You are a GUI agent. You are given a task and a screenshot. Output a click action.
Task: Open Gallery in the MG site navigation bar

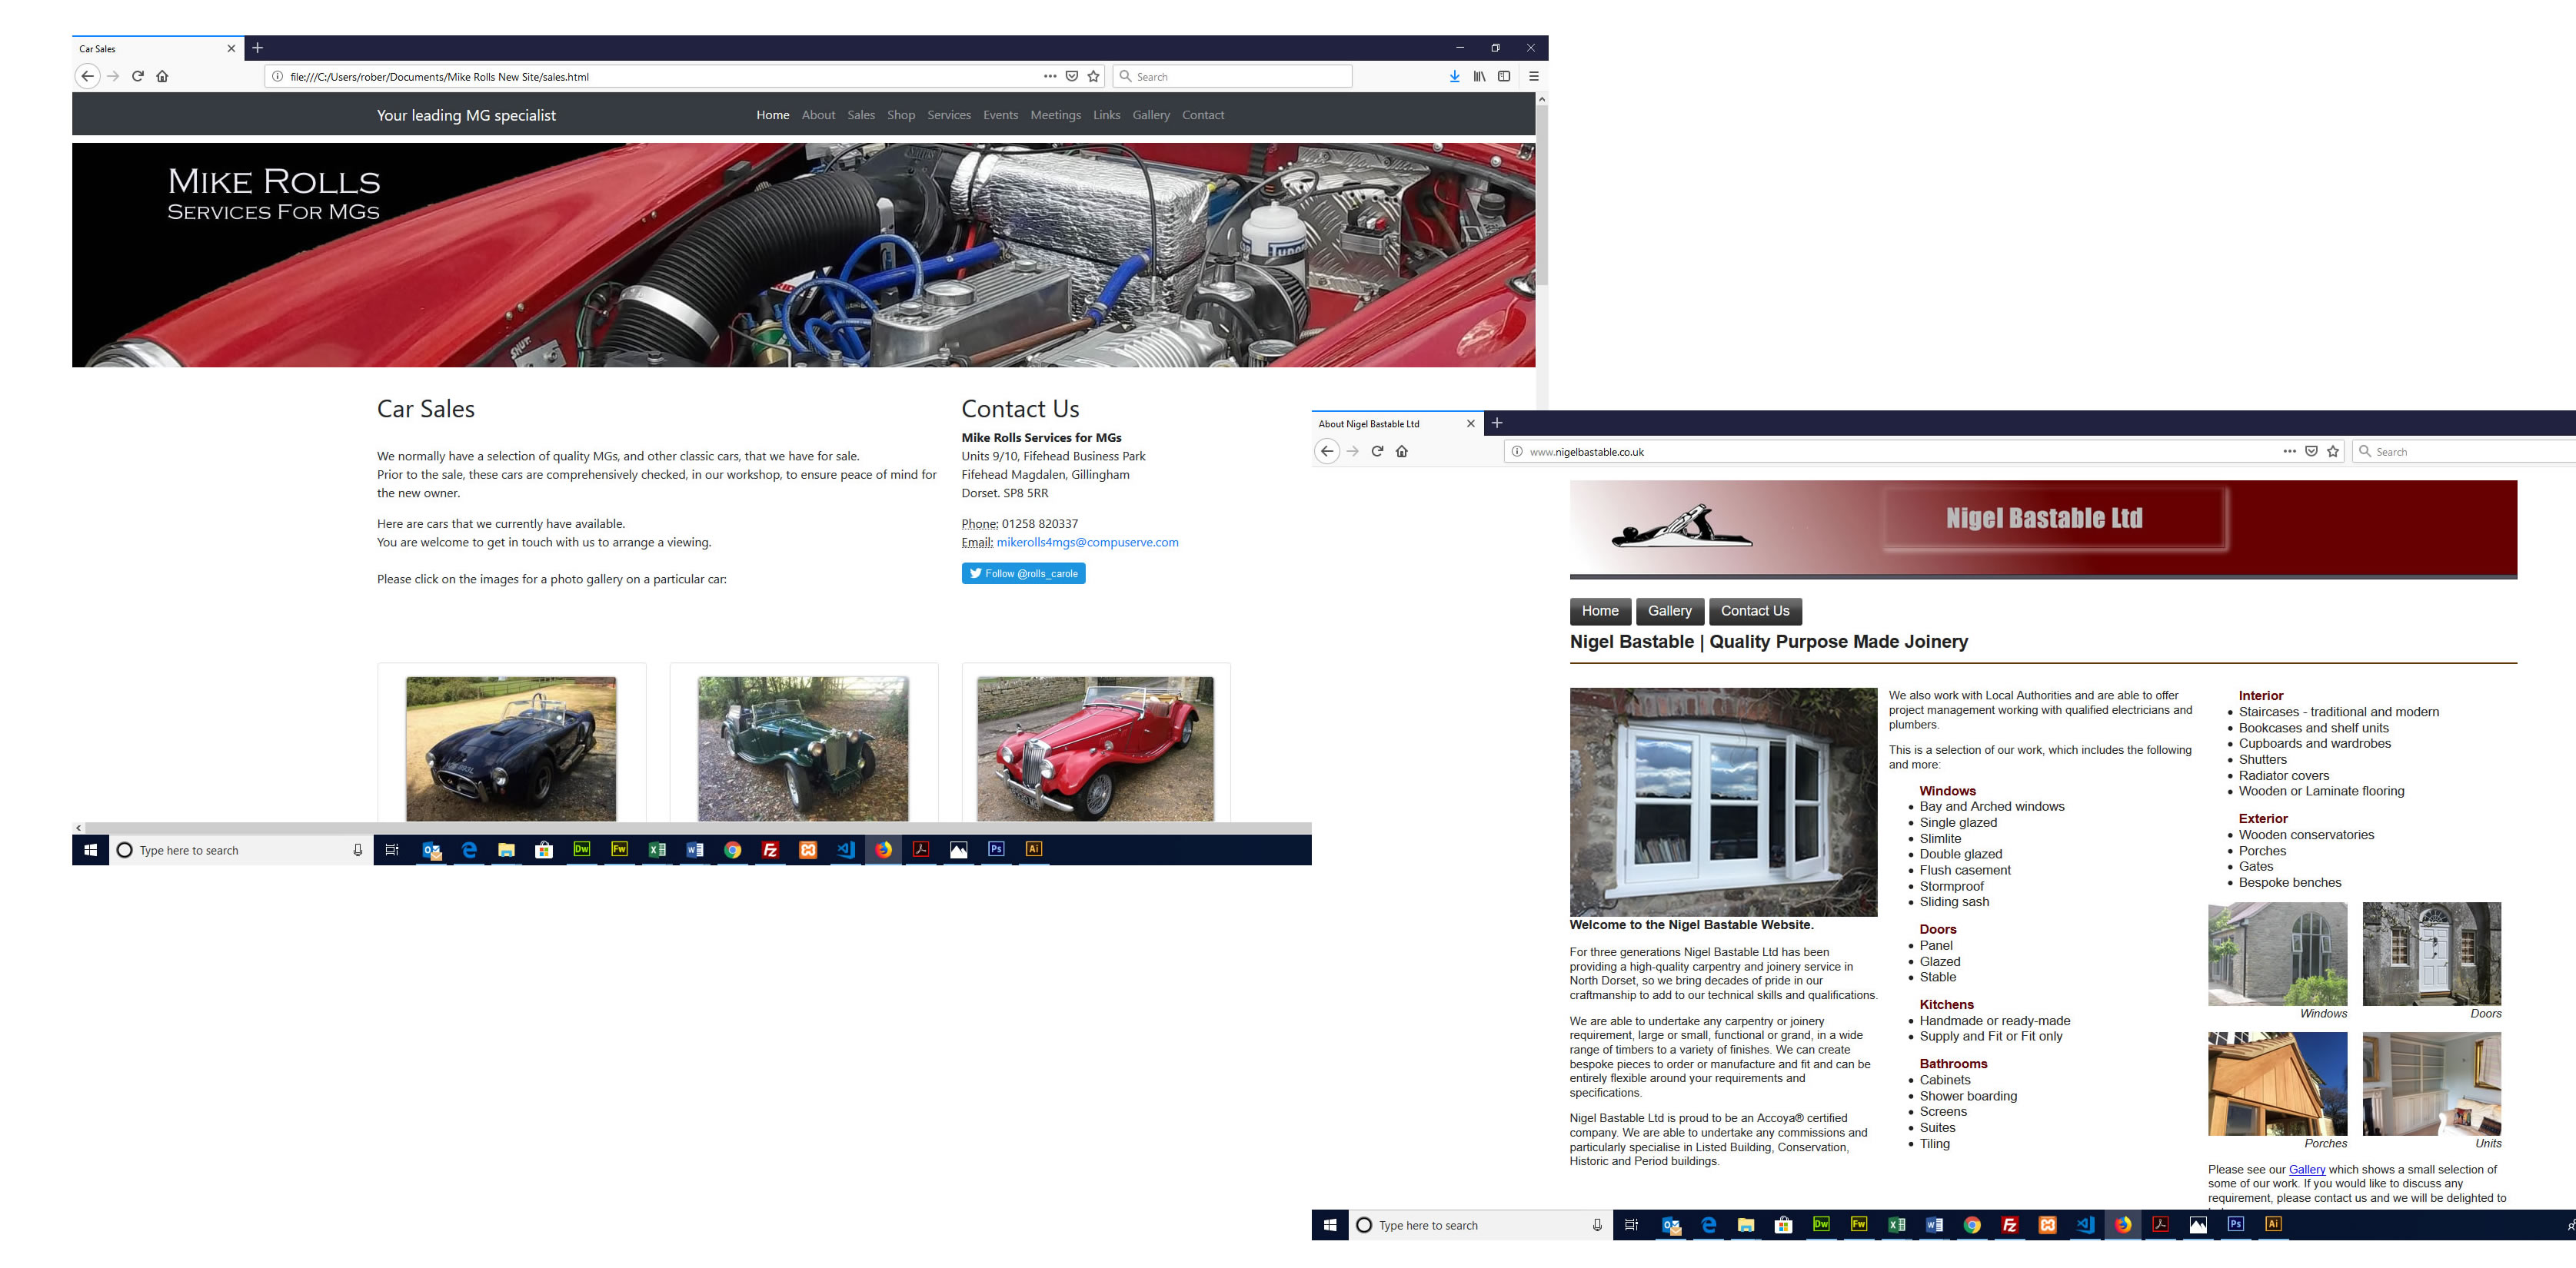[1150, 115]
